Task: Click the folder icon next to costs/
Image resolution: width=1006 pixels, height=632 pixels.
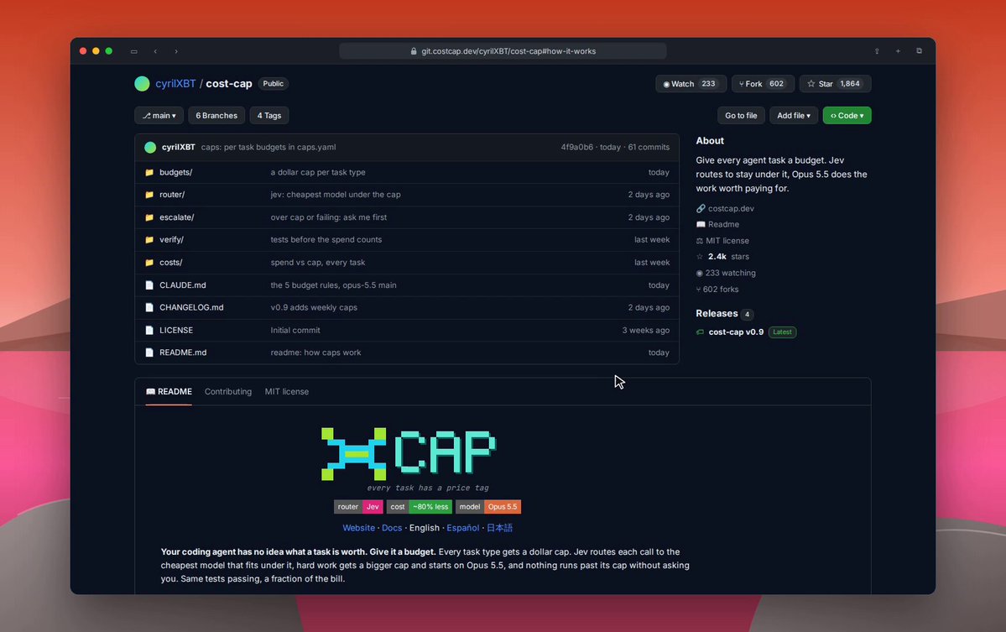Action: tap(149, 263)
